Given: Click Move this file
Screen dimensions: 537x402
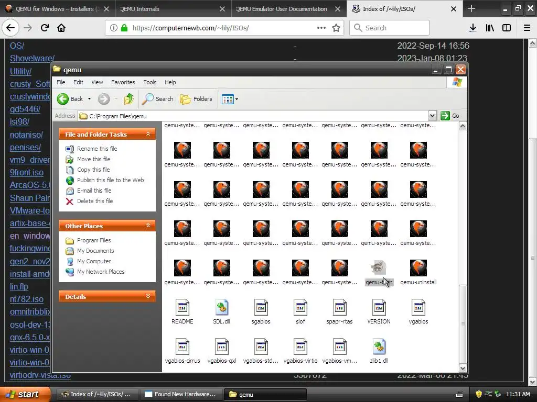Looking at the screenshot, I should pos(93,159).
